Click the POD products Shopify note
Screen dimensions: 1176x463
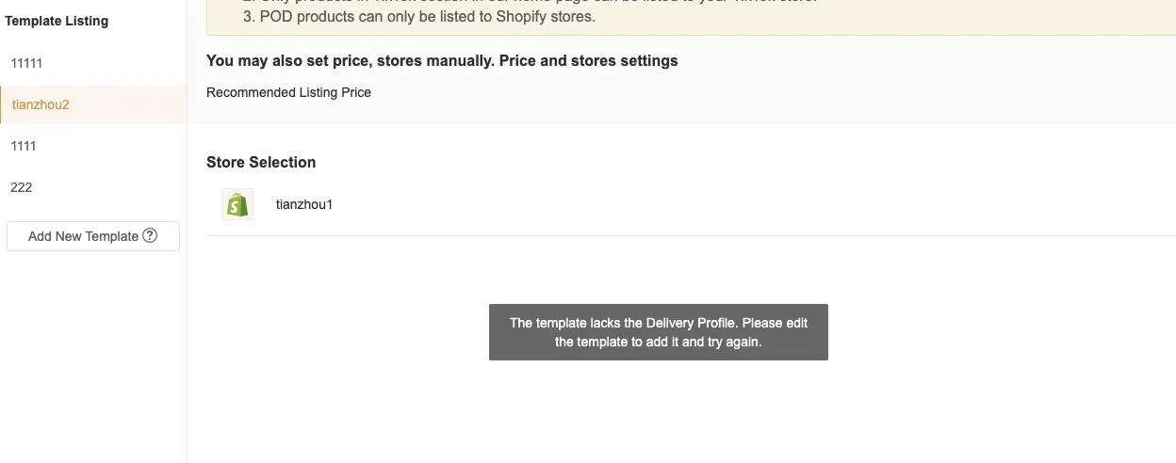pos(419,17)
